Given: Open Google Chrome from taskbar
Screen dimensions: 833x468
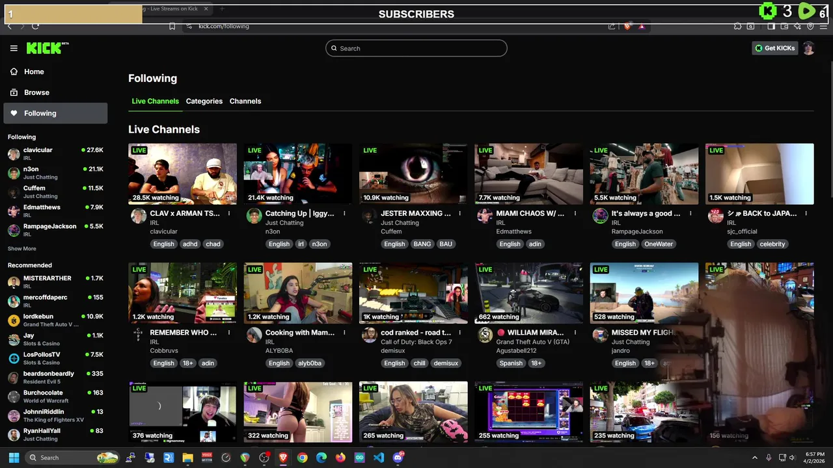Looking at the screenshot, I should pyautogui.click(x=302, y=458).
